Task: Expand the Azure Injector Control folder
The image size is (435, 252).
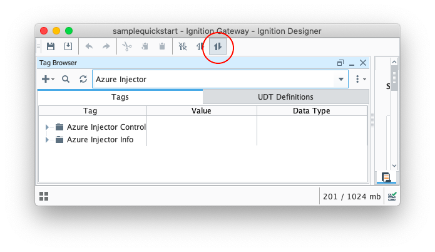Action: coord(46,127)
